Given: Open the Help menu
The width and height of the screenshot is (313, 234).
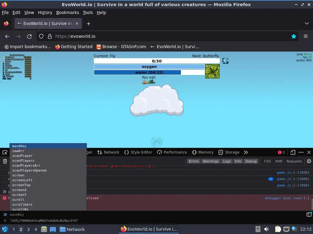Looking at the screenshot, I should tap(101, 12).
